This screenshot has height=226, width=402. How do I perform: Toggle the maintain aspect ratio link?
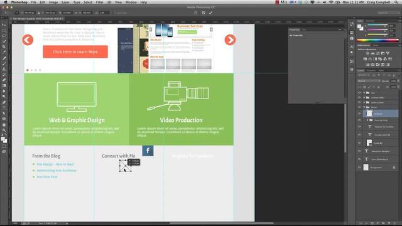tap(76, 13)
